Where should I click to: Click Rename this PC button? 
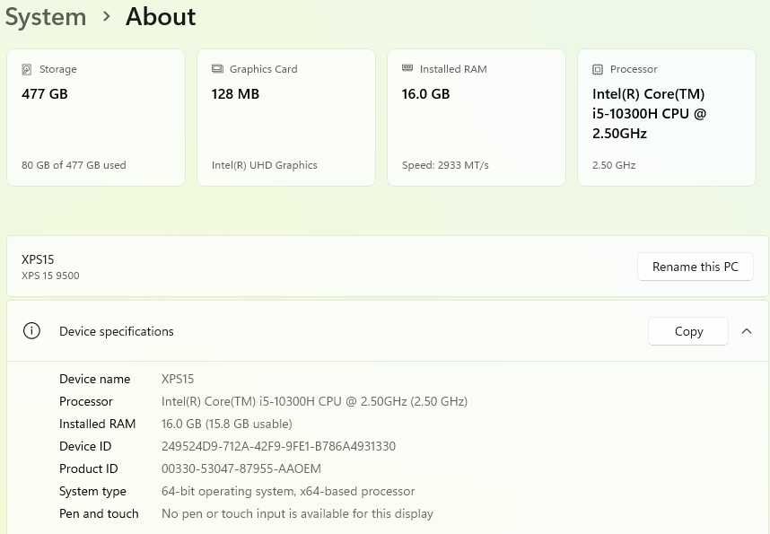click(695, 267)
